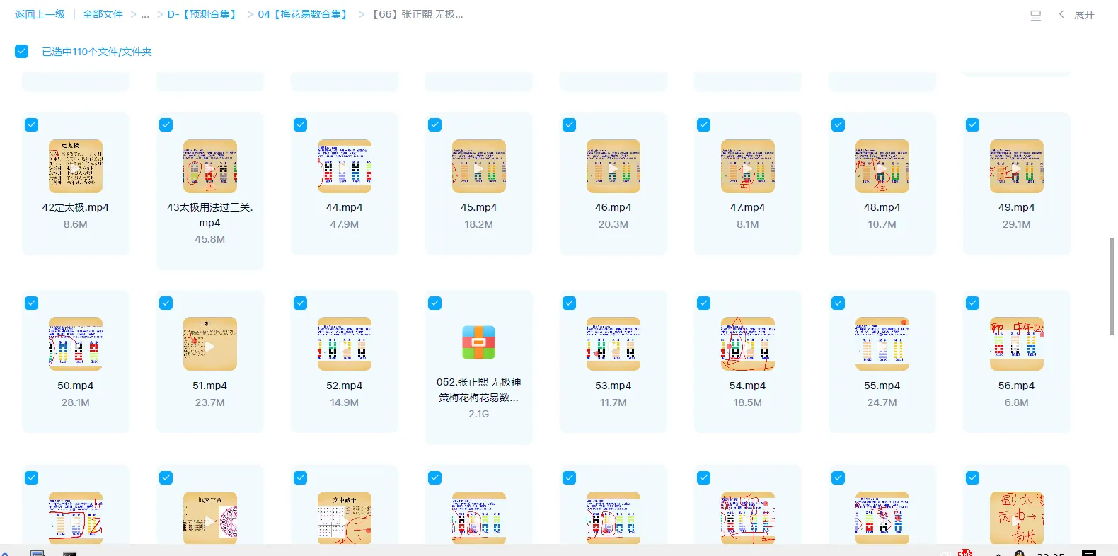This screenshot has height=556, width=1118.
Task: Click the file name 49.mp4
Action: 1017,207
